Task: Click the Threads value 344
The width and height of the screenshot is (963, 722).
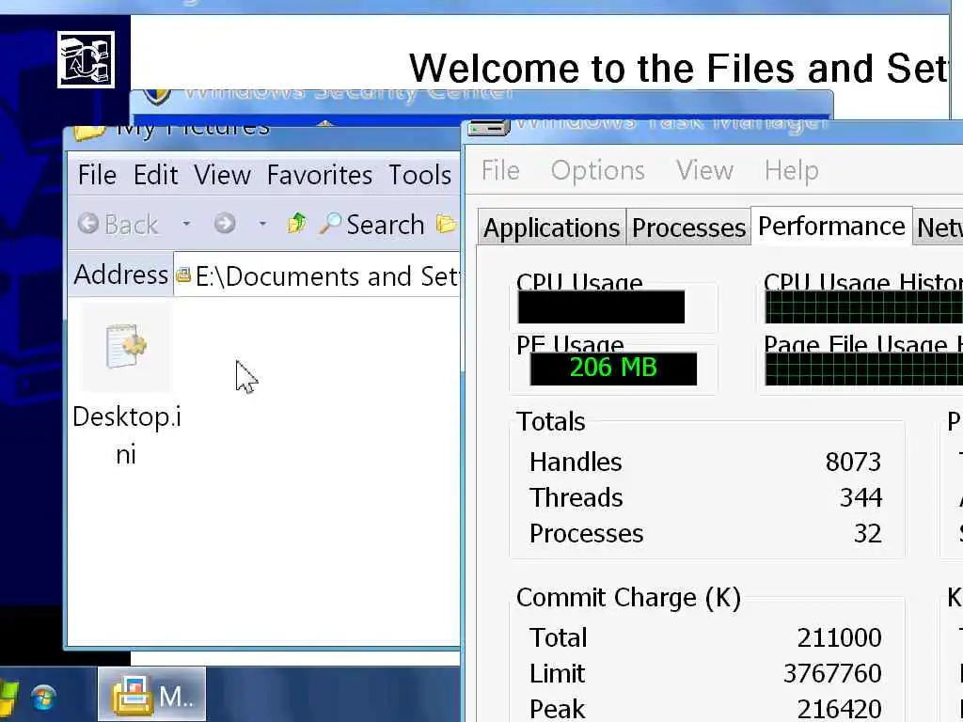Action: 861,497
